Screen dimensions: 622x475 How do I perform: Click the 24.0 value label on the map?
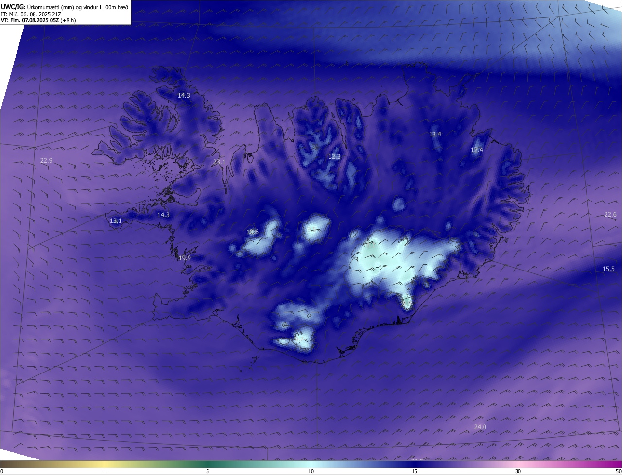coord(480,427)
